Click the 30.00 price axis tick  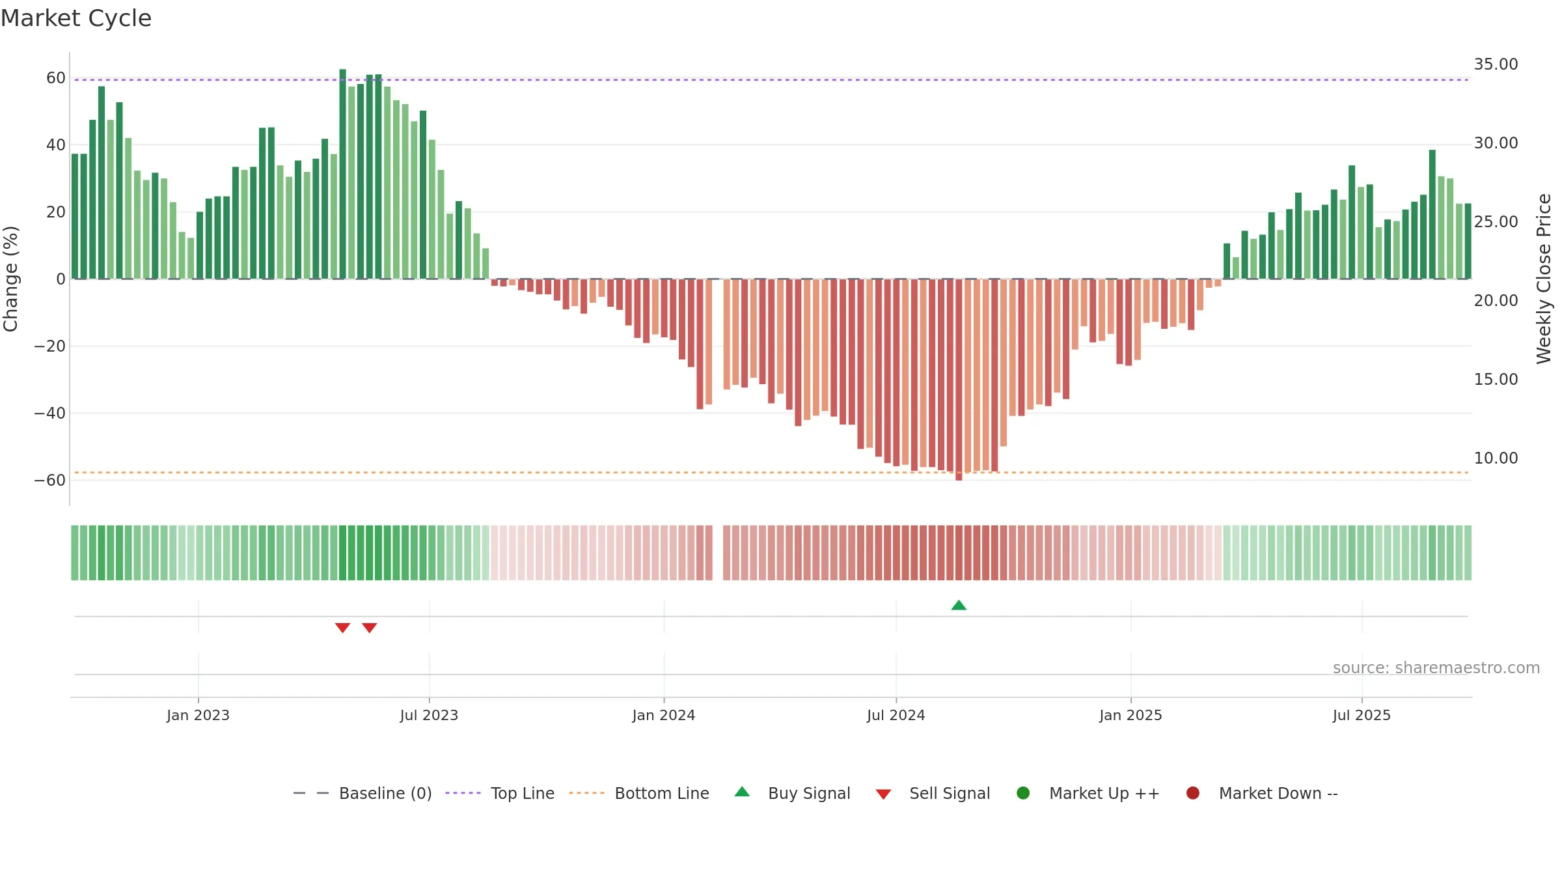(1496, 143)
